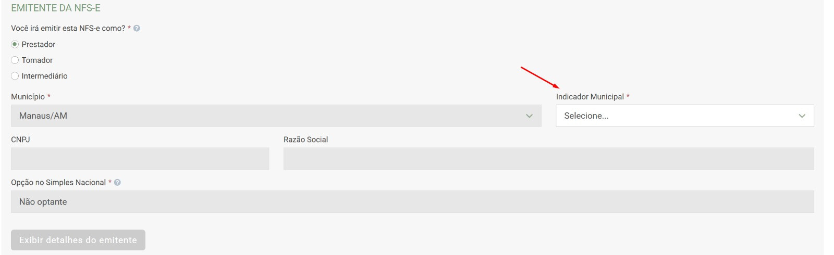Click chevron arrow of the Município field
The image size is (834, 255).
529,116
